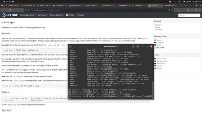Toggle reader view icon in address bar
This screenshot has width=202, height=113.
169,10
